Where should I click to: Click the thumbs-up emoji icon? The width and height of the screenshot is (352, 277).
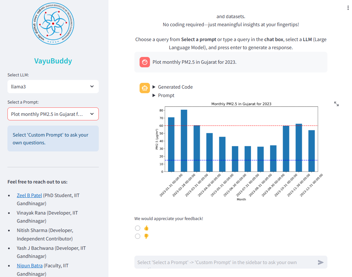tap(146, 228)
